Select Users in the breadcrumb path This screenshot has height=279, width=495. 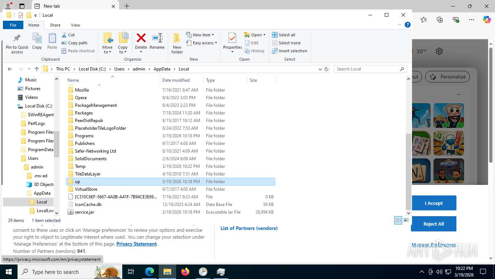click(119, 69)
